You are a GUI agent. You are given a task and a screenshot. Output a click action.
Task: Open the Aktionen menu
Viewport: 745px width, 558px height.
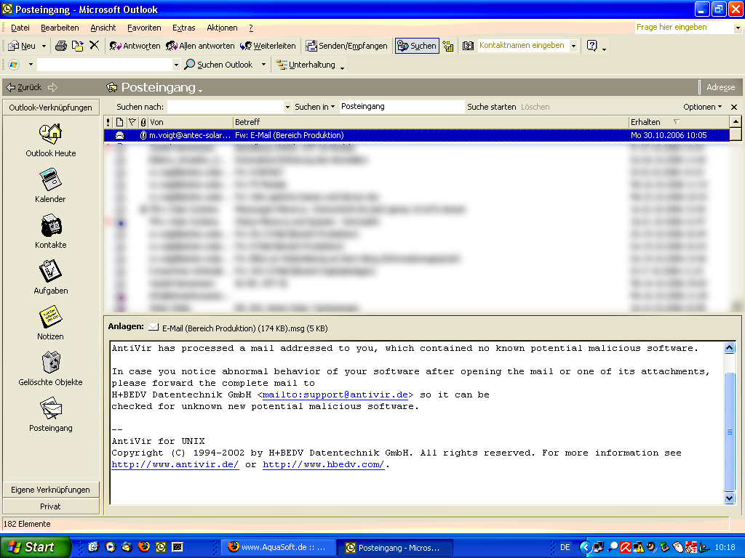coord(222,28)
